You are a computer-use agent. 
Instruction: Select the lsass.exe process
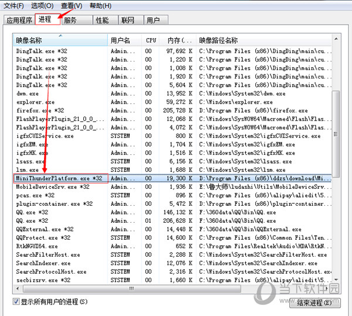[x=172, y=161]
